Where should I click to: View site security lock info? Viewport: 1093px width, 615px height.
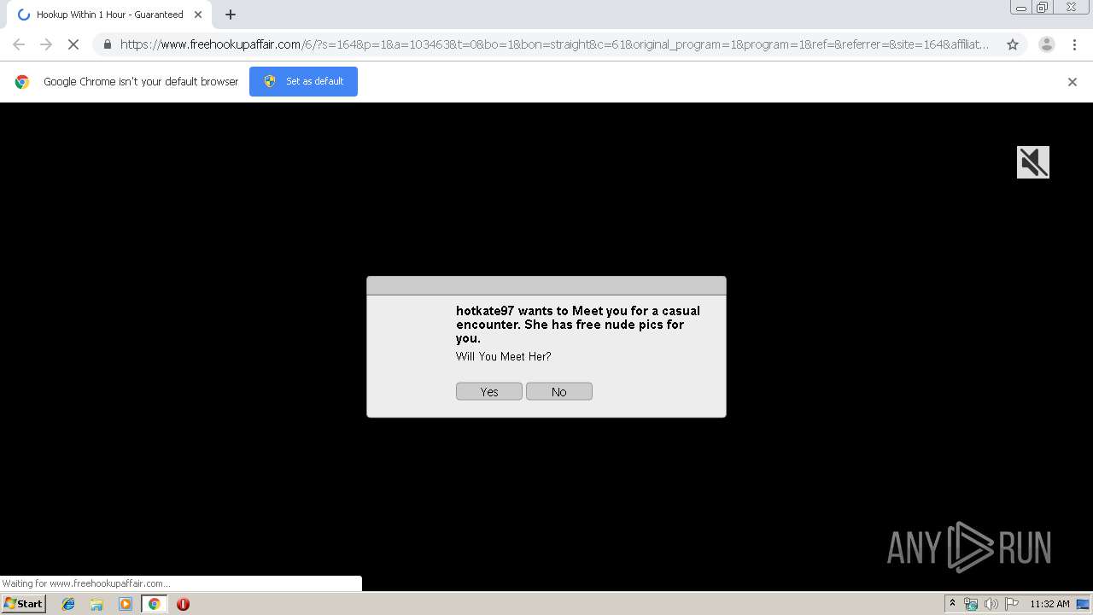coord(107,44)
